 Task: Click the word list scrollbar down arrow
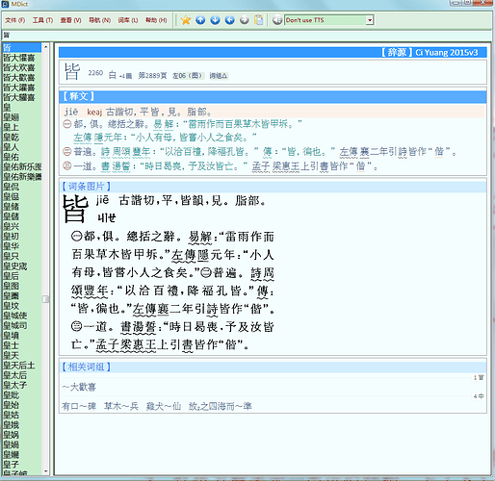point(45,471)
